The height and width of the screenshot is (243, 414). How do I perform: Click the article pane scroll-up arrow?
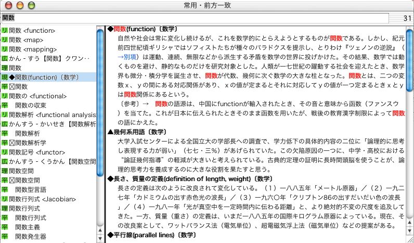coord(409,223)
